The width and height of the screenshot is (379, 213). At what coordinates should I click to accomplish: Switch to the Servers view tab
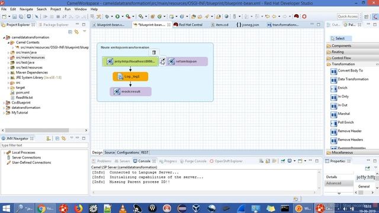pos(123,161)
